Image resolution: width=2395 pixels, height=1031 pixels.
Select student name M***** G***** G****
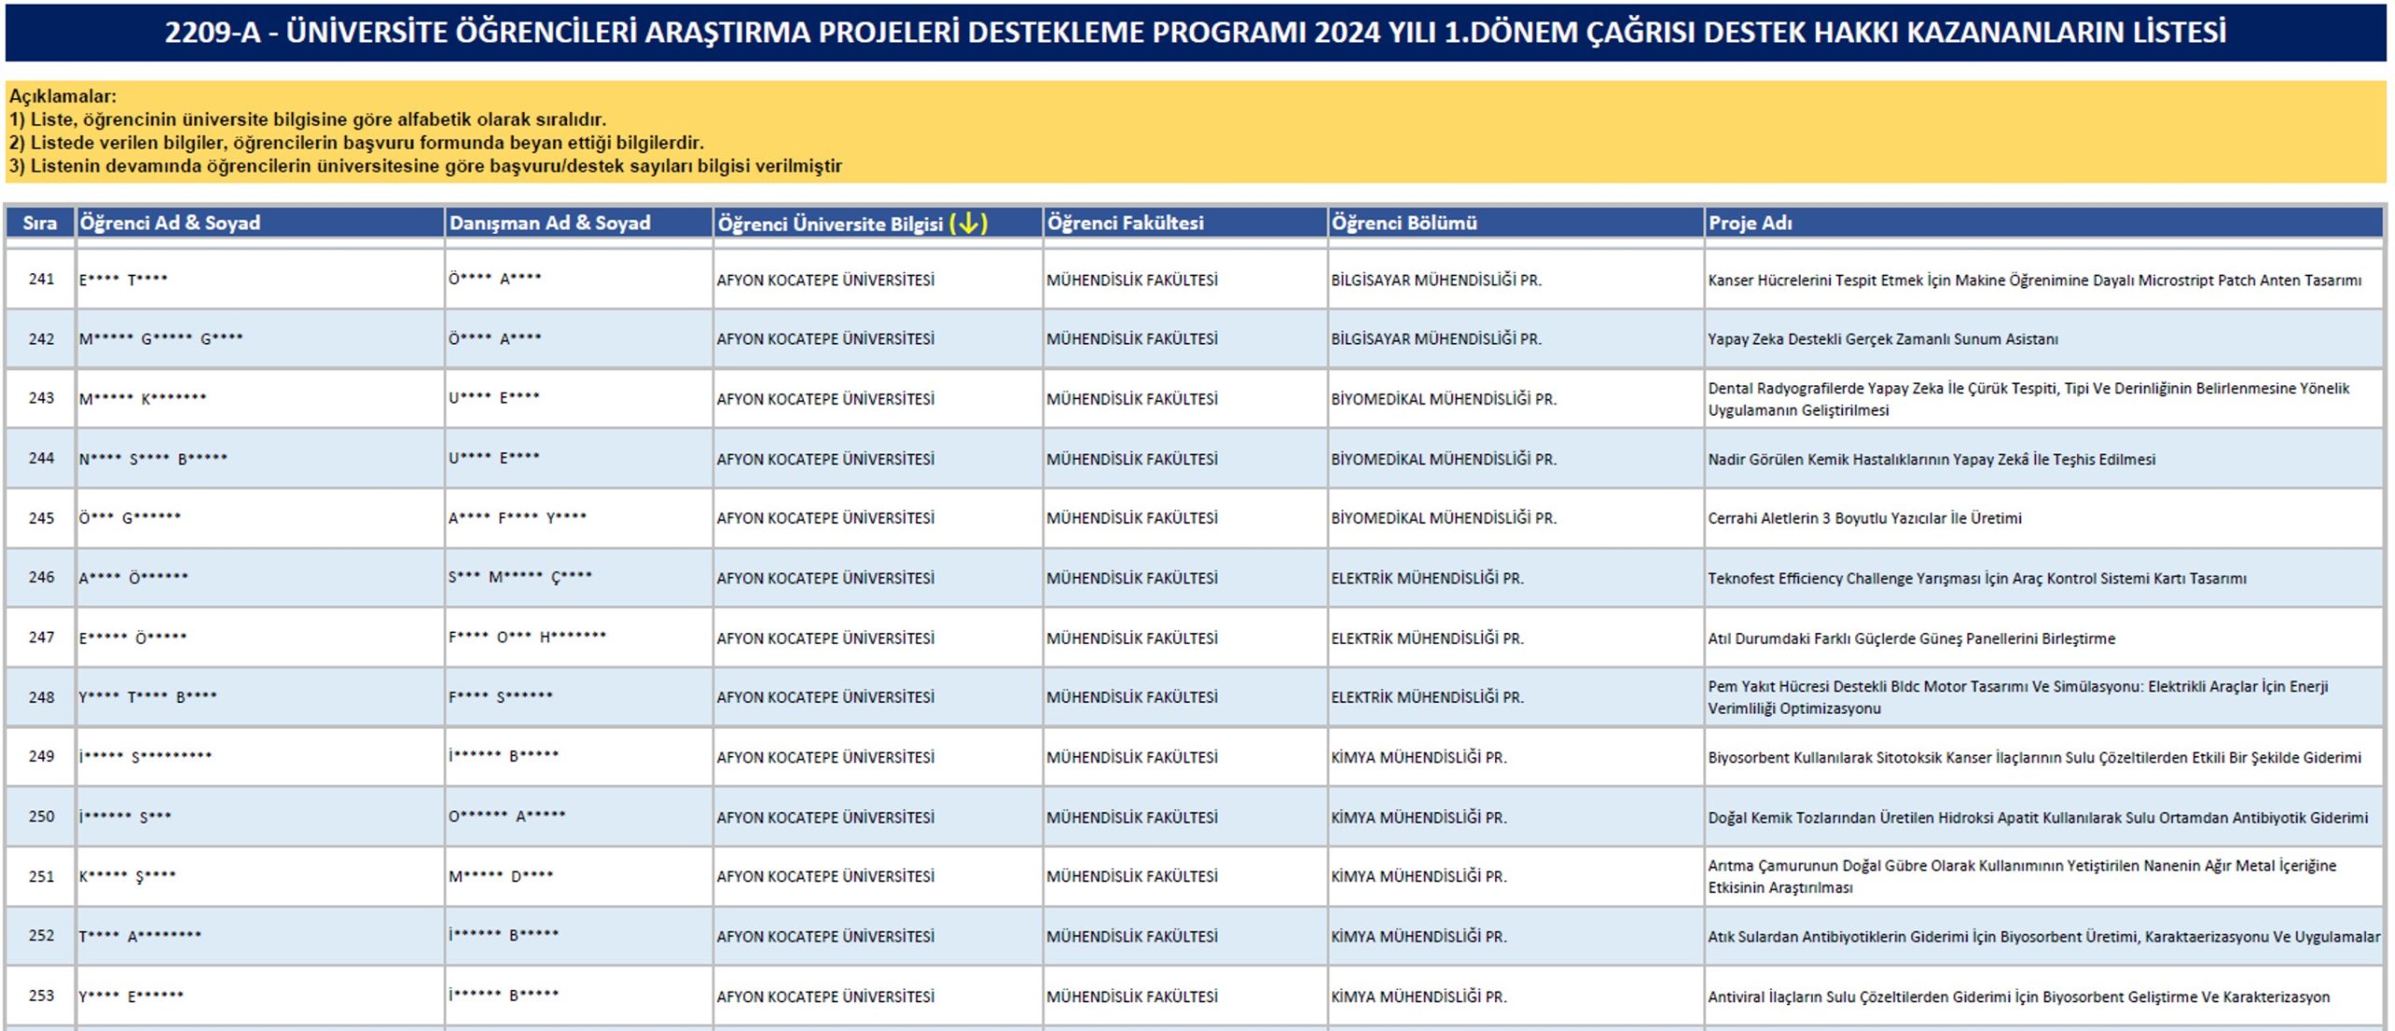tap(161, 338)
